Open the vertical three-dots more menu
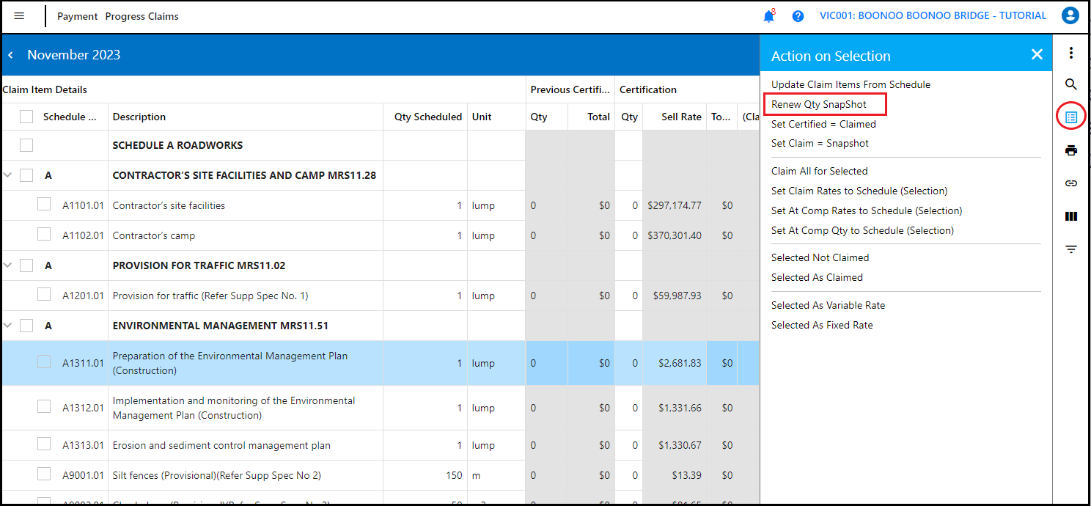The height and width of the screenshot is (506, 1091). pos(1071,53)
